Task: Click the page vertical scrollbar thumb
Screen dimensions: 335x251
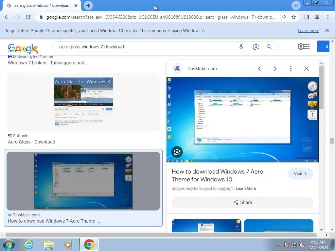Action: point(332,141)
